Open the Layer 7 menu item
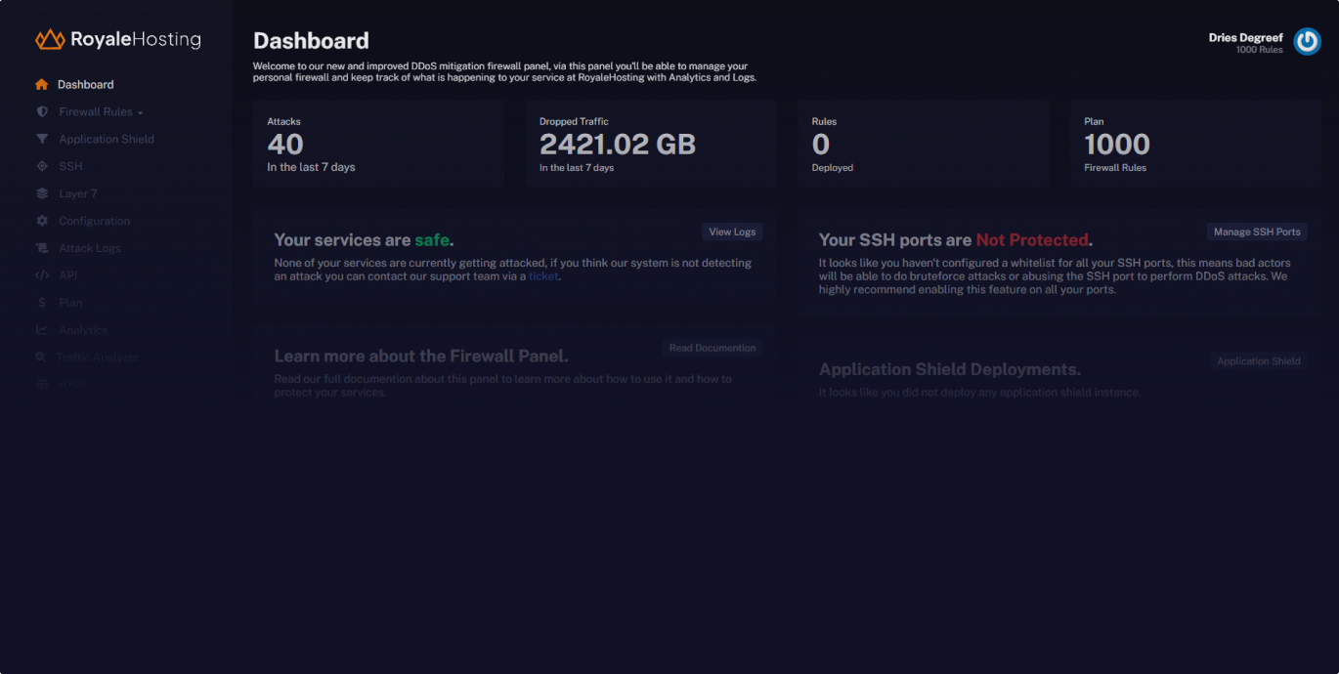This screenshot has height=674, width=1339. pos(78,194)
